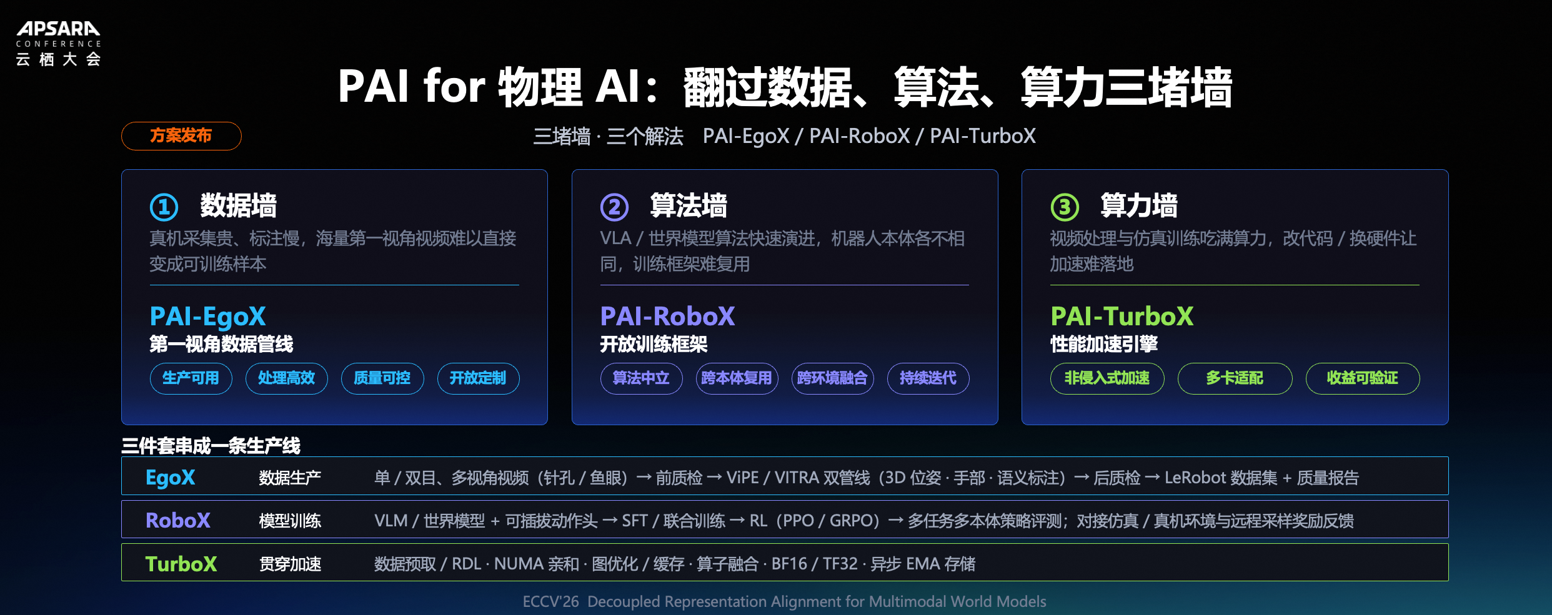Click the Apsara Conference 云栖大会 logo
Image resolution: width=1552 pixels, height=615 pixels.
coord(58,43)
